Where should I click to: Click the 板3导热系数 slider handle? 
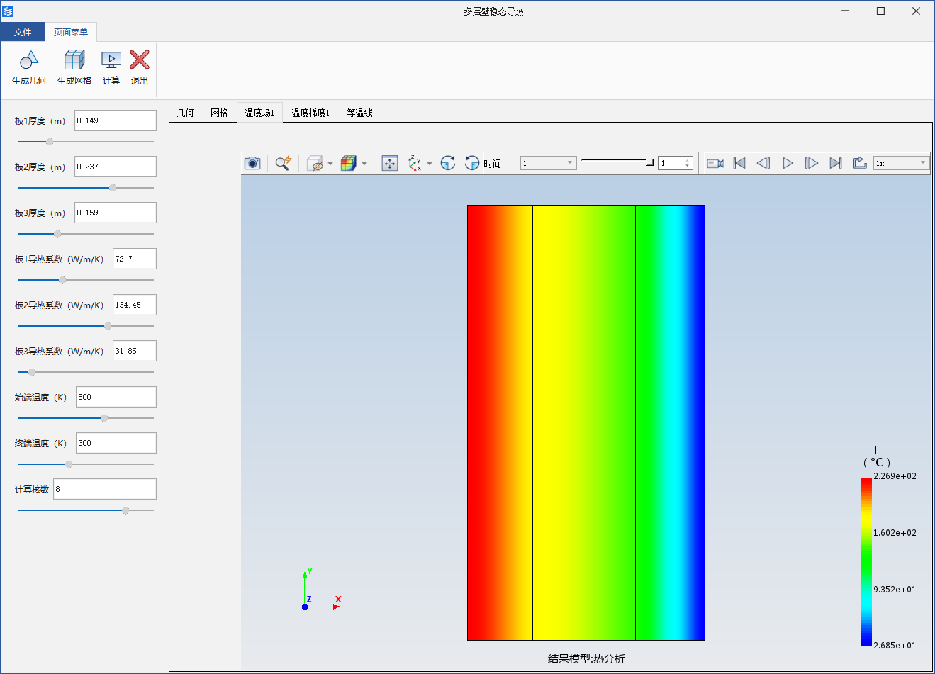(32, 372)
